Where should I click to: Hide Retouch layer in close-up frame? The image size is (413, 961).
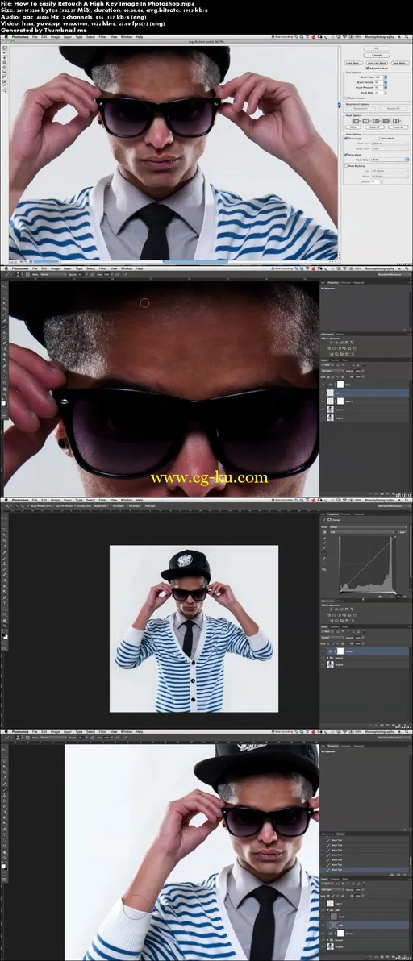[323, 410]
